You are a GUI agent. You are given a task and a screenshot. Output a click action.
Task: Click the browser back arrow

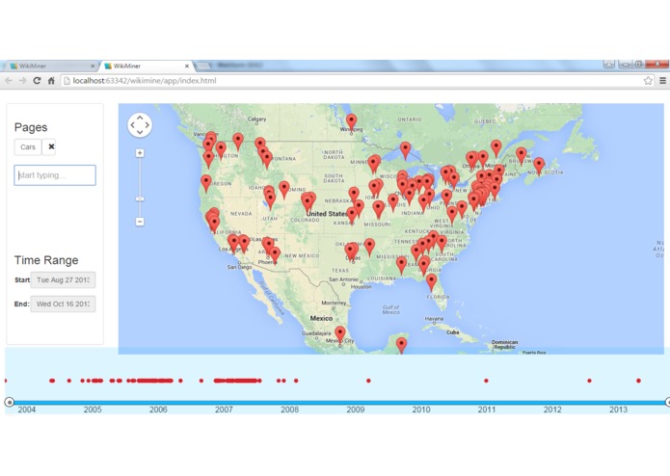click(9, 80)
